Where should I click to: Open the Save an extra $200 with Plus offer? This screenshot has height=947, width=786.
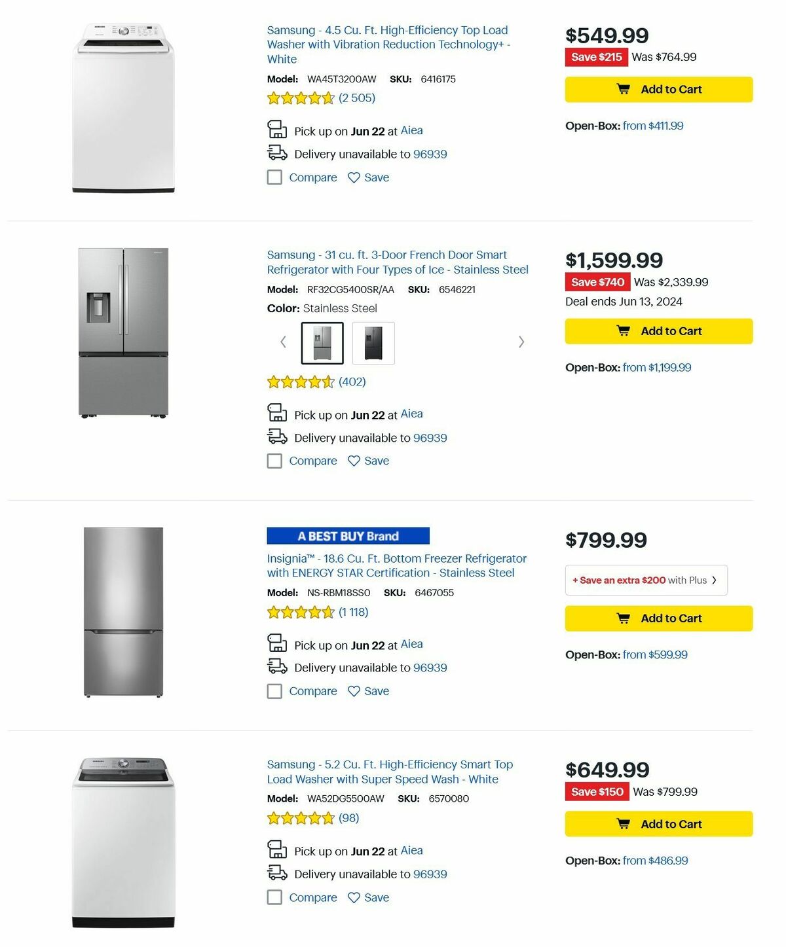(x=646, y=580)
